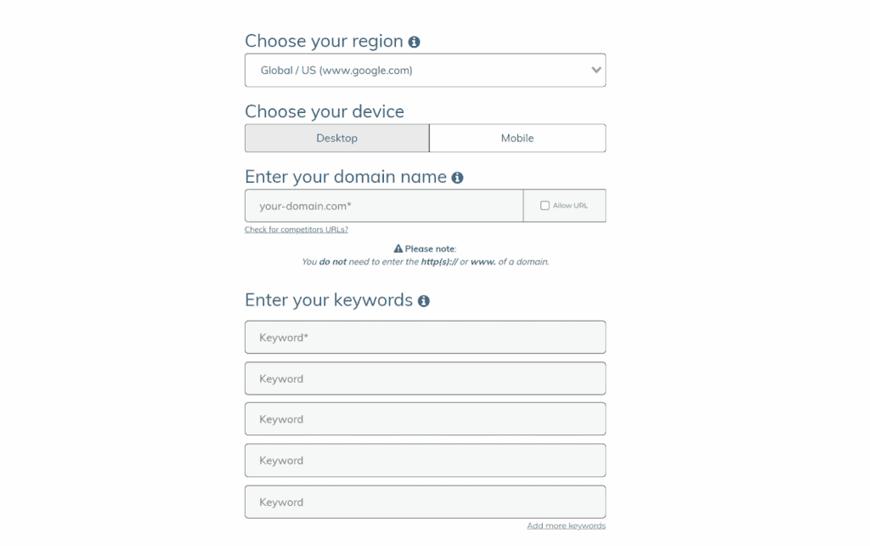The image size is (870, 546).
Task: Click the domain name info icon
Action: click(457, 177)
